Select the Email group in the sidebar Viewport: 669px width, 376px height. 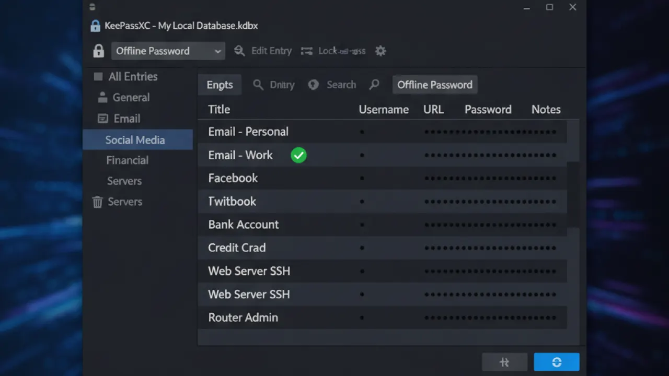[x=127, y=119]
